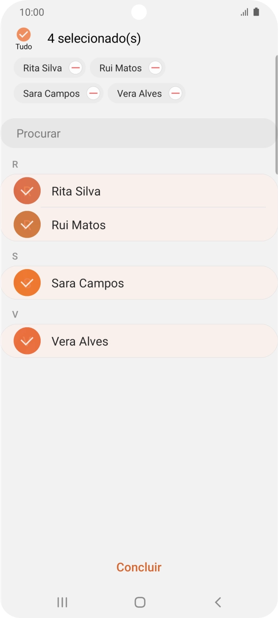Tap the 4 selecionado(s) header text
This screenshot has height=618, width=278.
(95, 39)
